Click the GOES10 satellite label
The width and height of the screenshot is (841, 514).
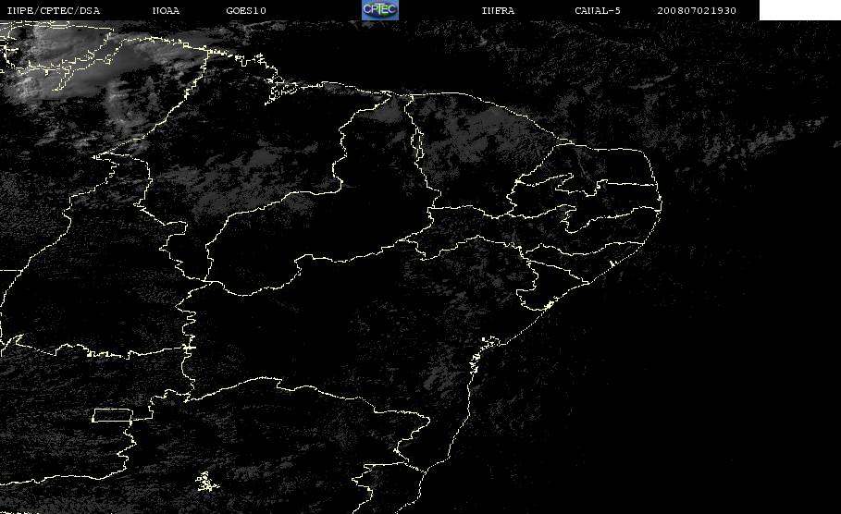coord(246,10)
